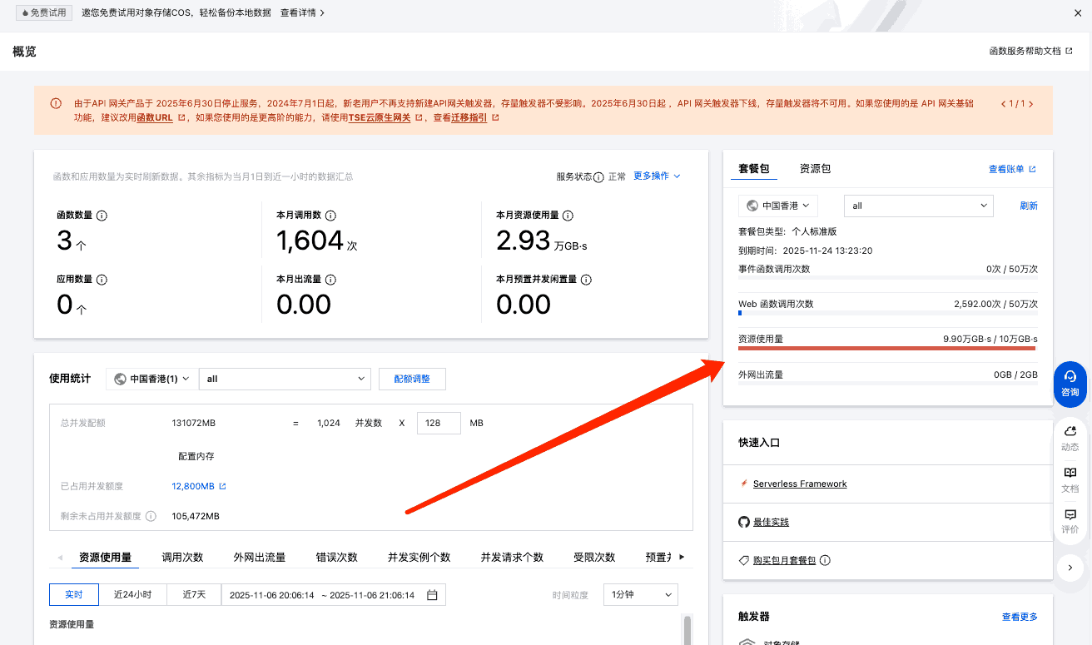Click the 咨询 customer service headset icon

[x=1070, y=377]
